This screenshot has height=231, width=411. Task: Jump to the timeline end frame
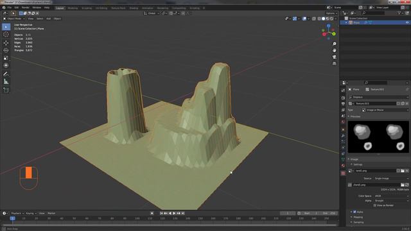(183, 213)
